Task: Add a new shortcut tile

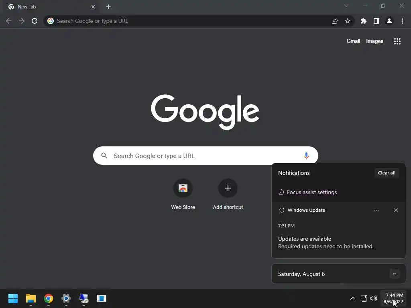Action: point(228,194)
